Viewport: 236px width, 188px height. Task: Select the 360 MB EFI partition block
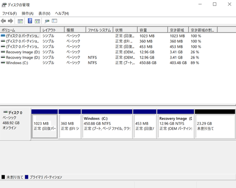[70, 124]
